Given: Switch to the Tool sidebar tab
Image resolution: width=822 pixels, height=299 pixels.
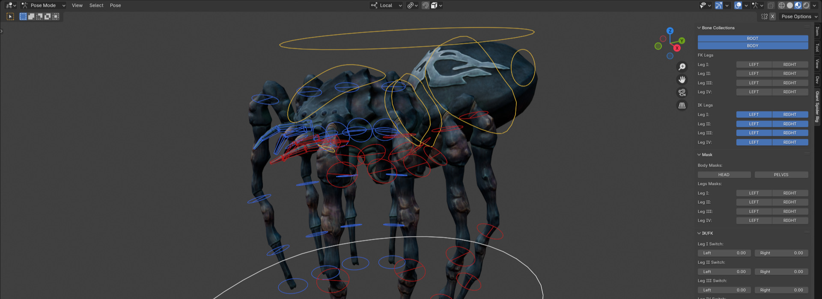Looking at the screenshot, I should tap(817, 47).
